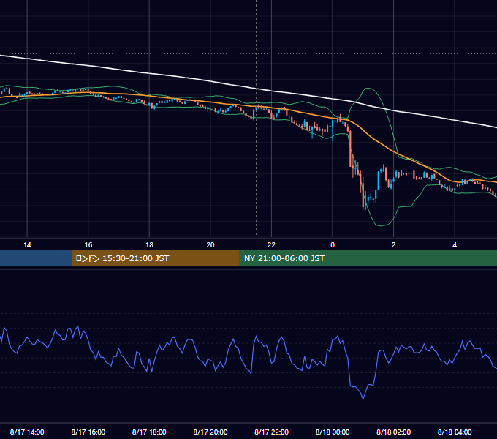The height and width of the screenshot is (439, 497).
Task: Click the 8/18 04:00 time label
Action: pyautogui.click(x=455, y=432)
